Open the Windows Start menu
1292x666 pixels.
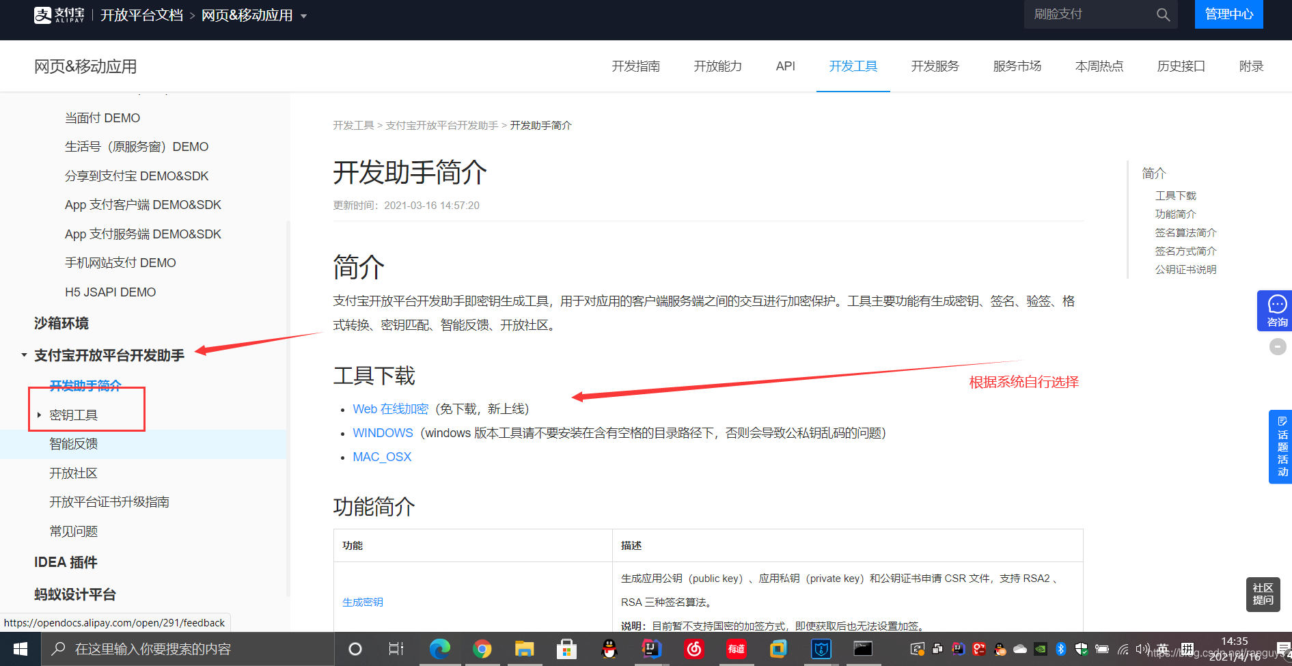[20, 649]
